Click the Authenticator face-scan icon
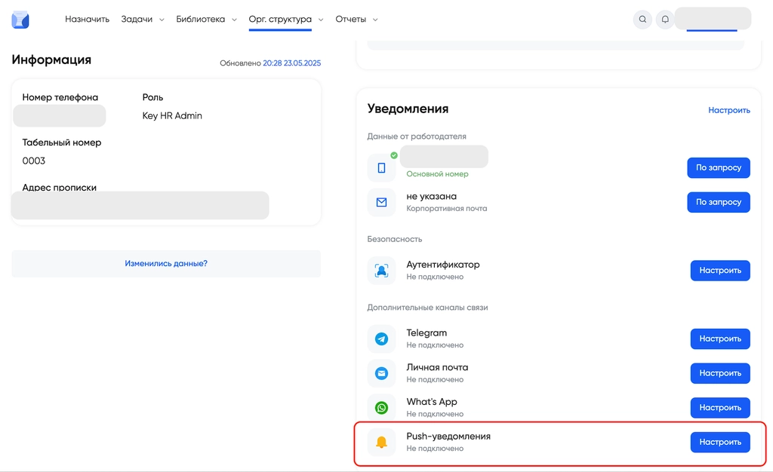773x472 pixels. [381, 271]
